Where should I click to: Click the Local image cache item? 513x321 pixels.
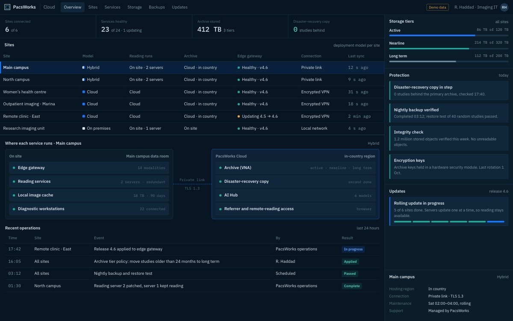(89, 195)
